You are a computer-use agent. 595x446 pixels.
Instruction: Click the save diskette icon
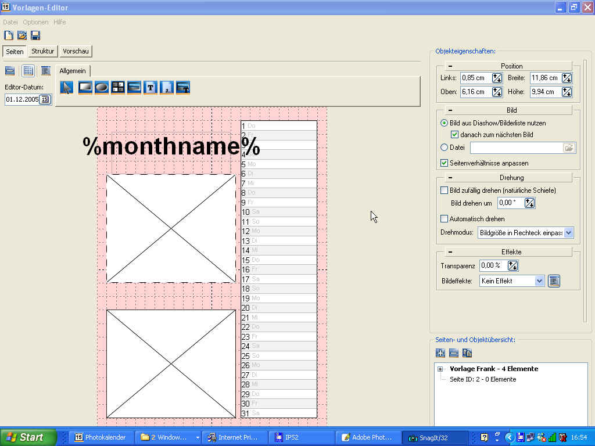35,36
